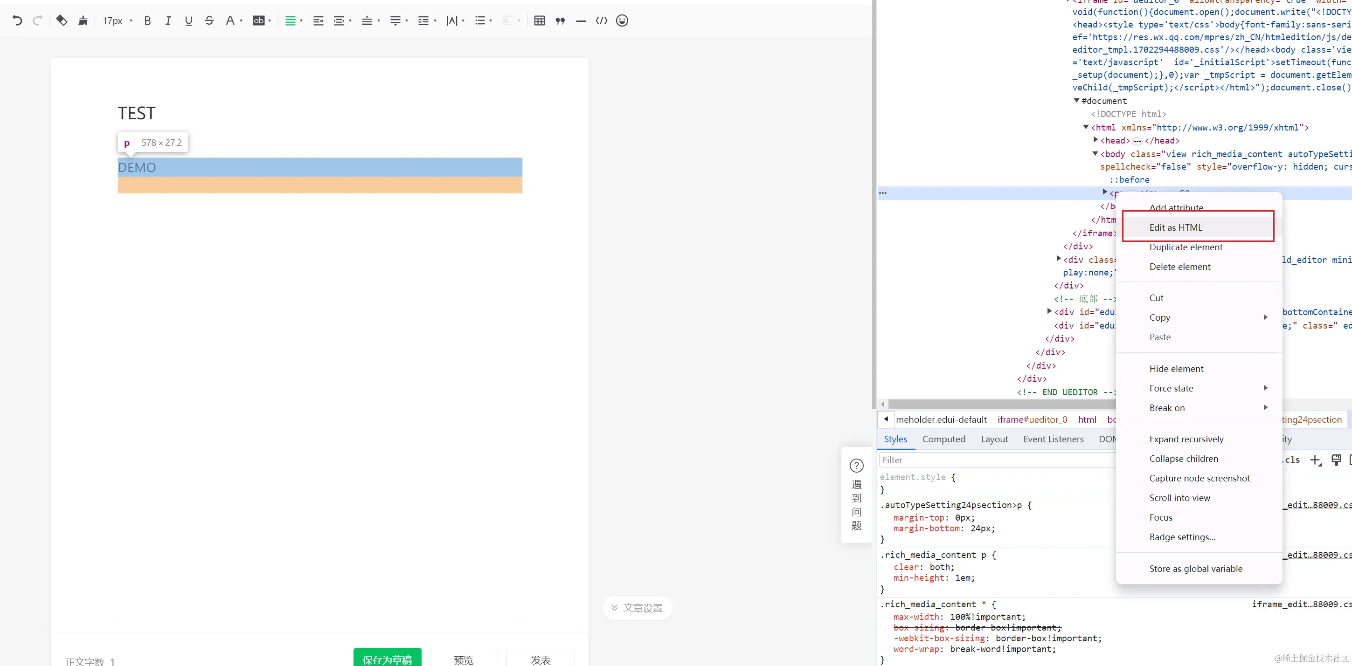Choose Edit as HTML from context menu
Image resolution: width=1352 pixels, height=666 pixels.
[x=1175, y=227]
